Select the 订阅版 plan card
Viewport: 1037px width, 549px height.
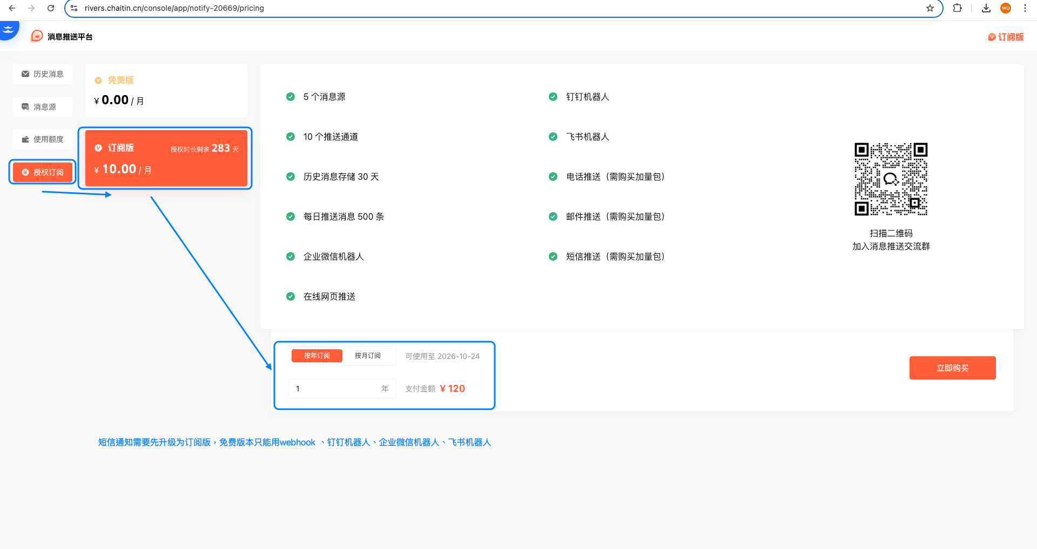pyautogui.click(x=166, y=158)
